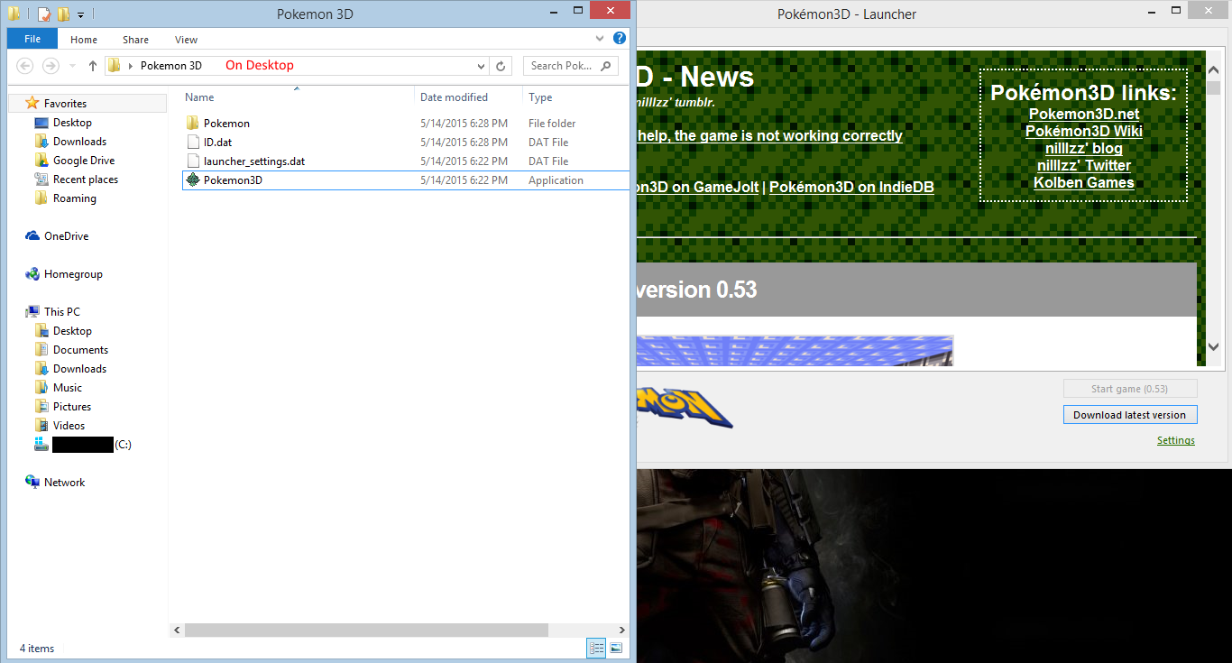Click the Properties quick access toolbar icon

click(43, 14)
